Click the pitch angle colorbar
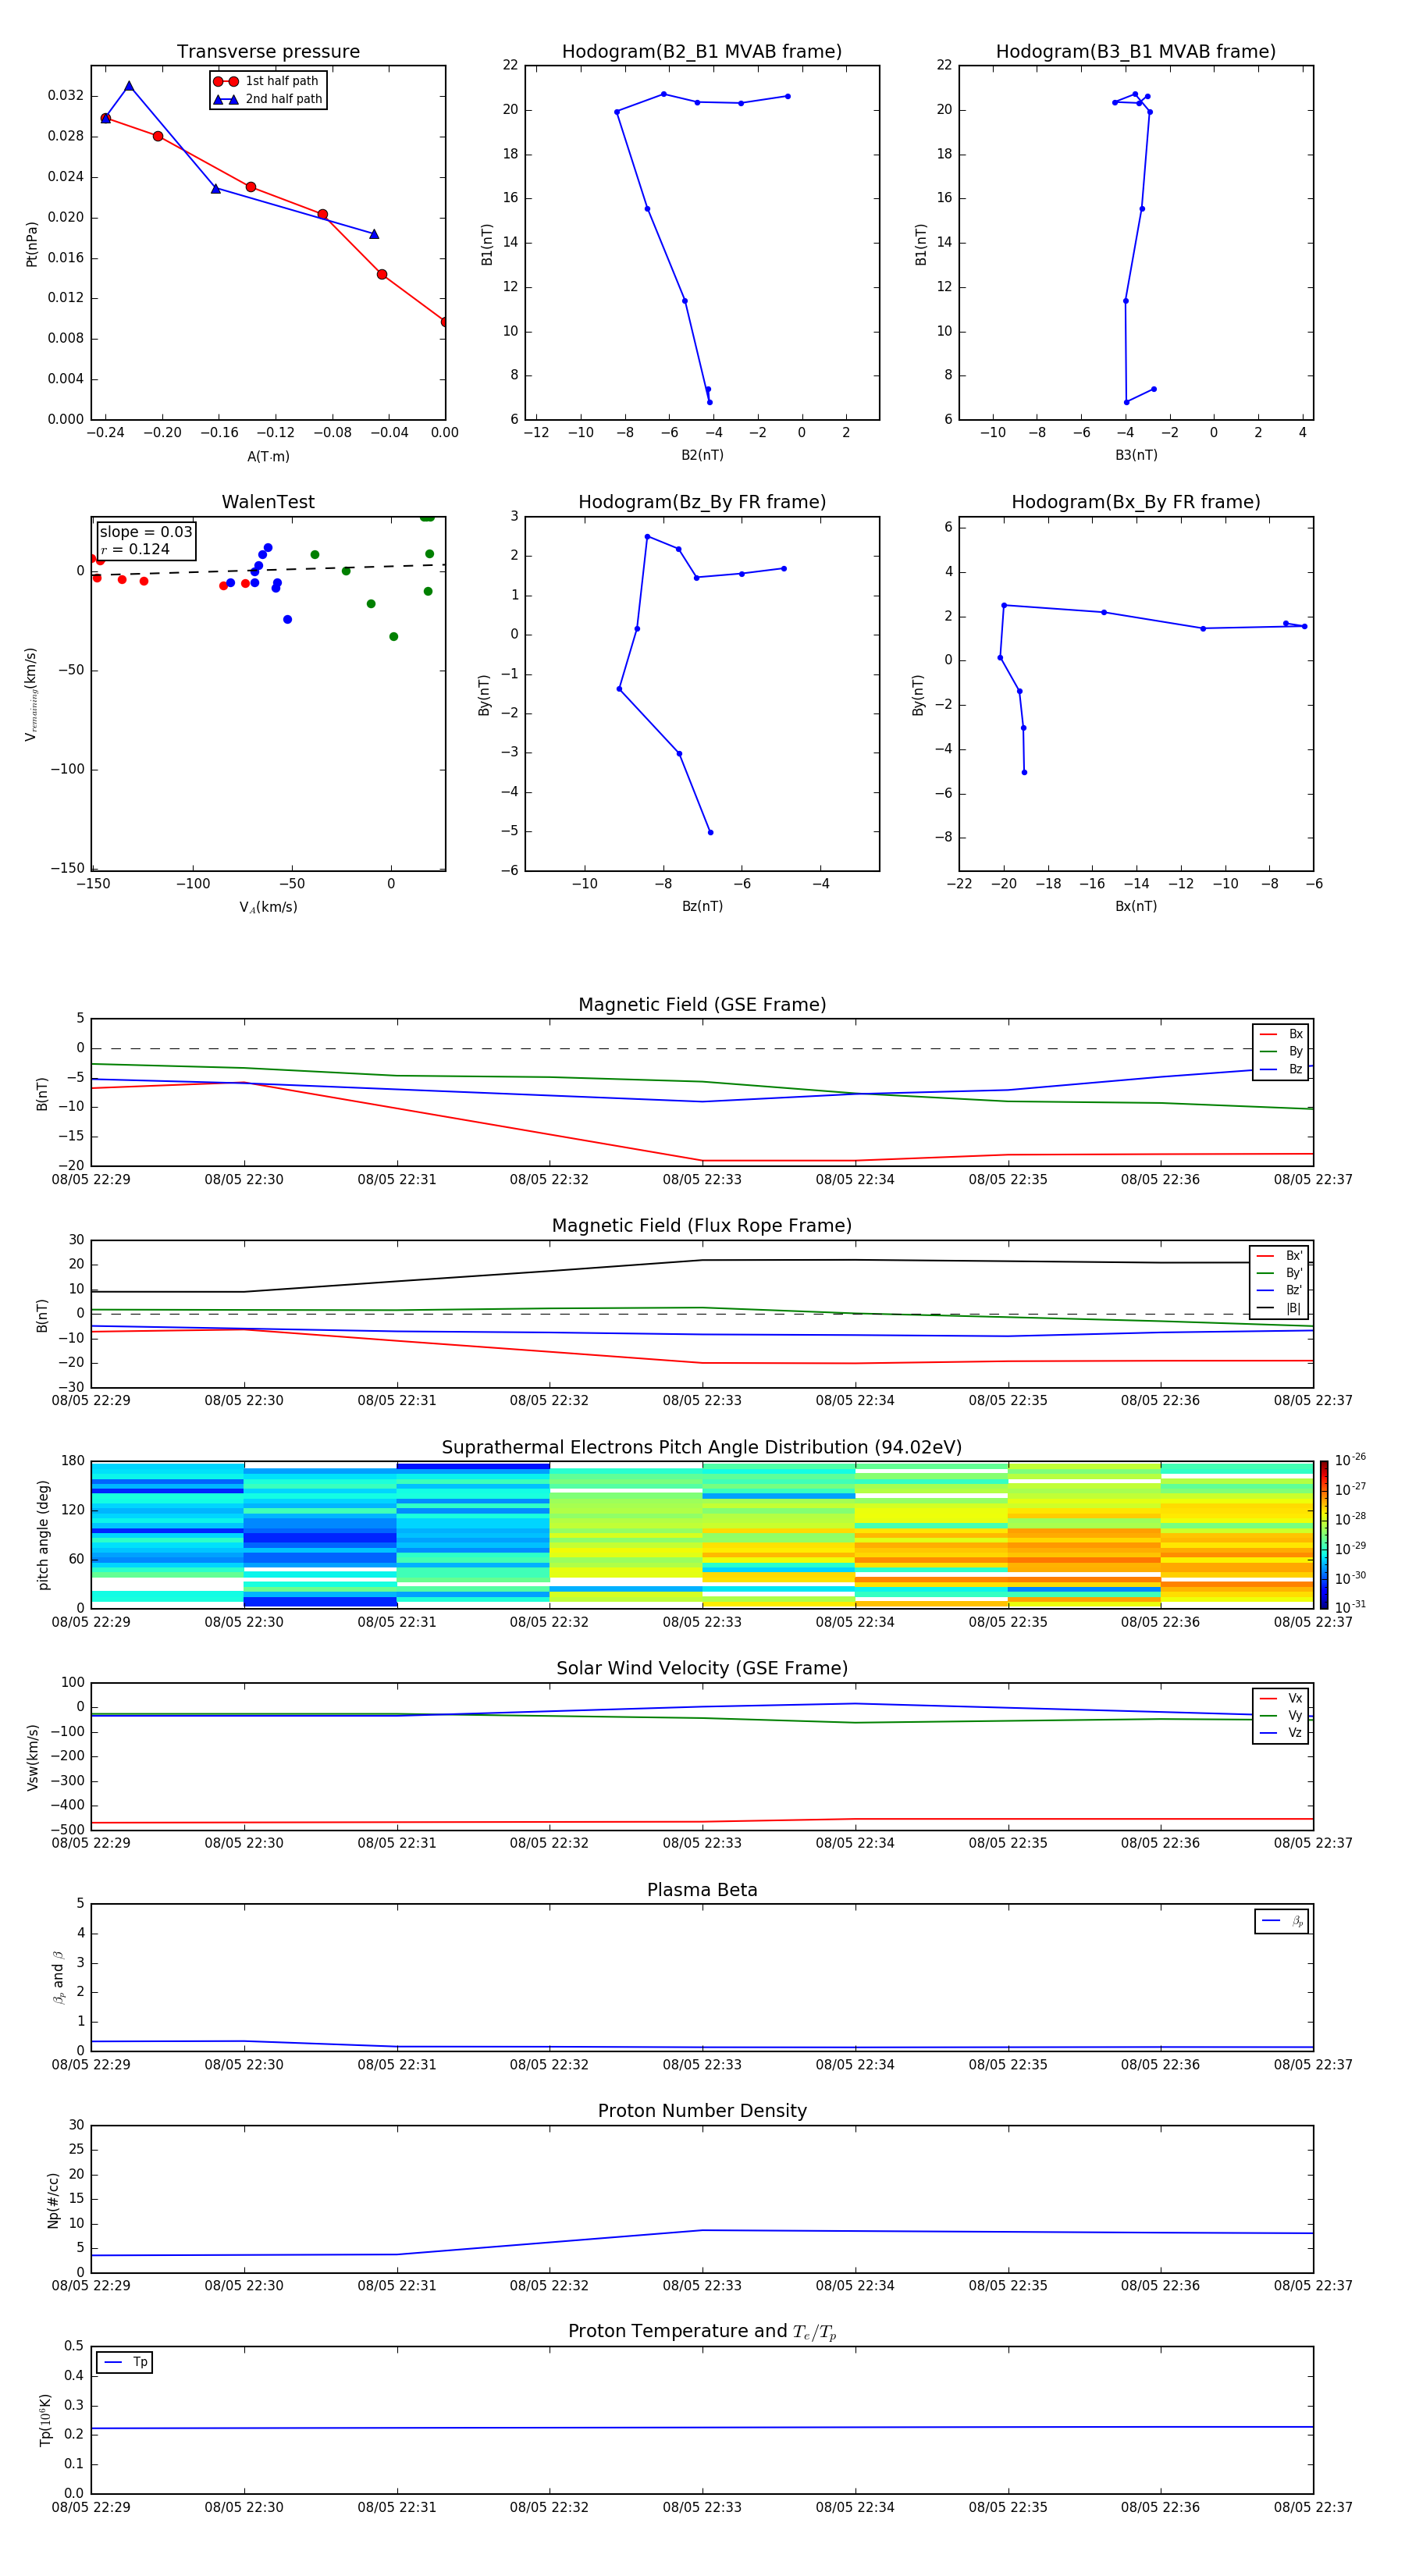Viewport: 1405px width, 2576px height. tap(1324, 1535)
